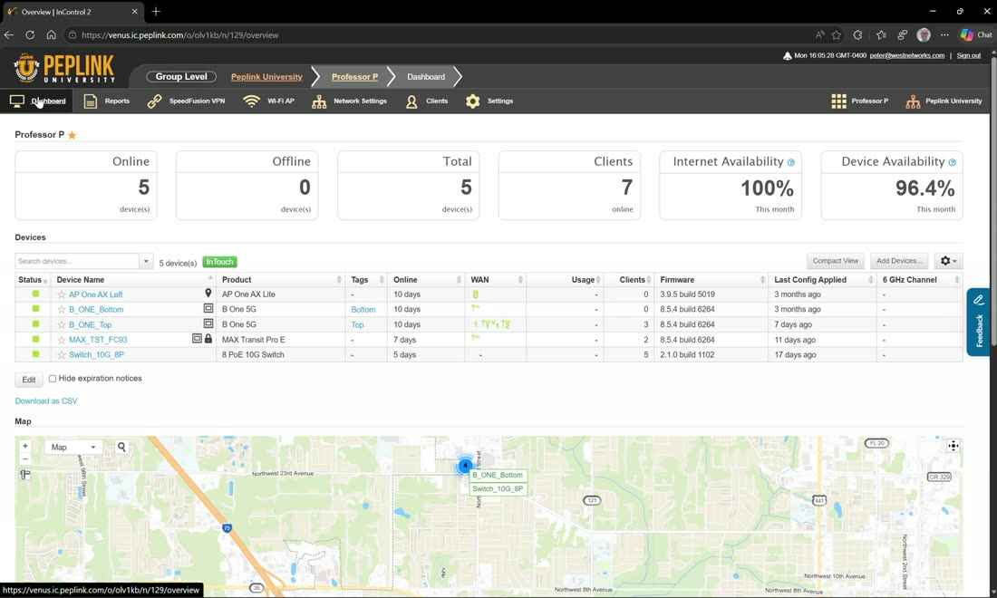Click WAN status icons for B_ONE_Top
The image size is (997, 598).
[x=491, y=324]
